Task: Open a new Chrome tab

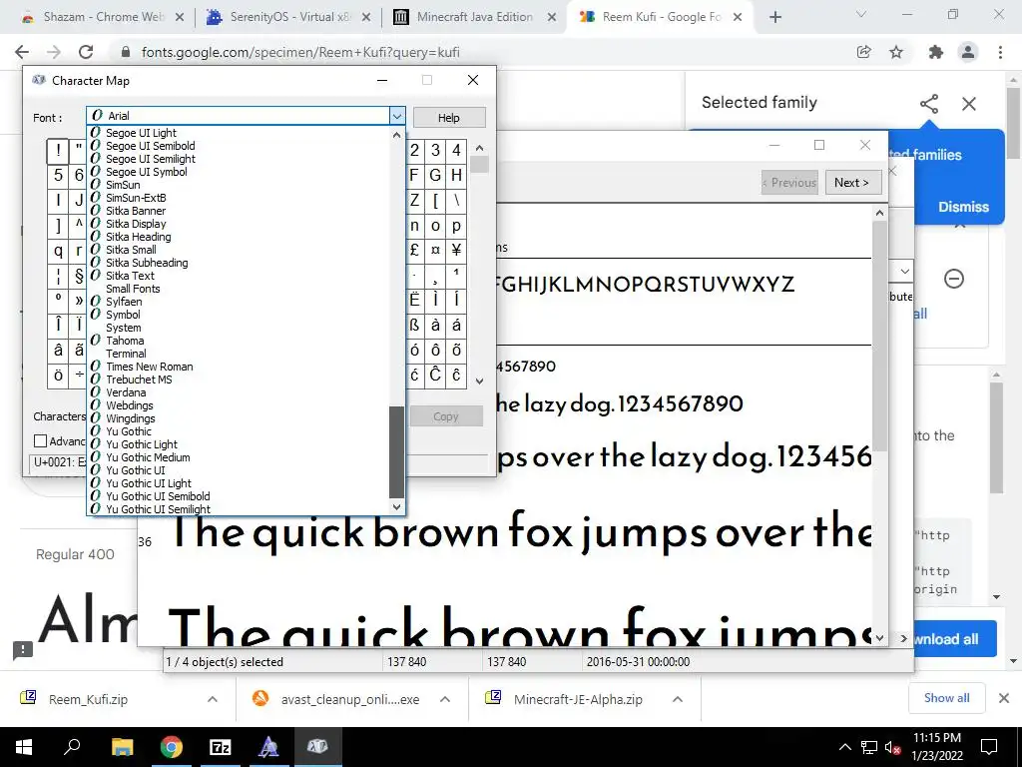Action: pos(774,18)
